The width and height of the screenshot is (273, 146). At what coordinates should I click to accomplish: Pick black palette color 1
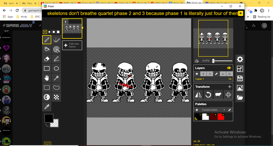pos(198,117)
